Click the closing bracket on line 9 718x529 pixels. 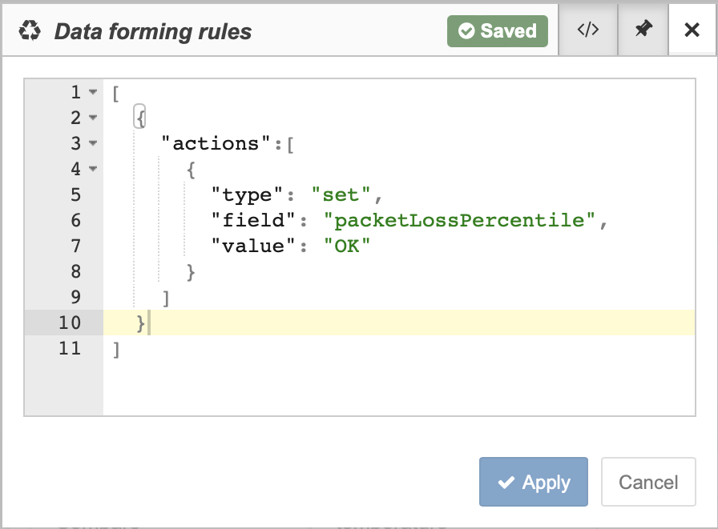coord(166,298)
